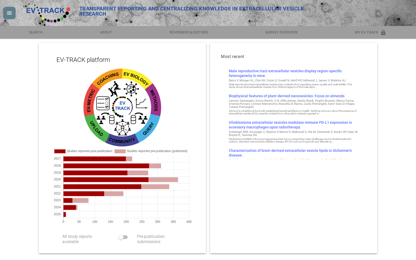416x260 pixels.
Task: Open the SURVEY OVERVIEW tab
Action: 281,32
